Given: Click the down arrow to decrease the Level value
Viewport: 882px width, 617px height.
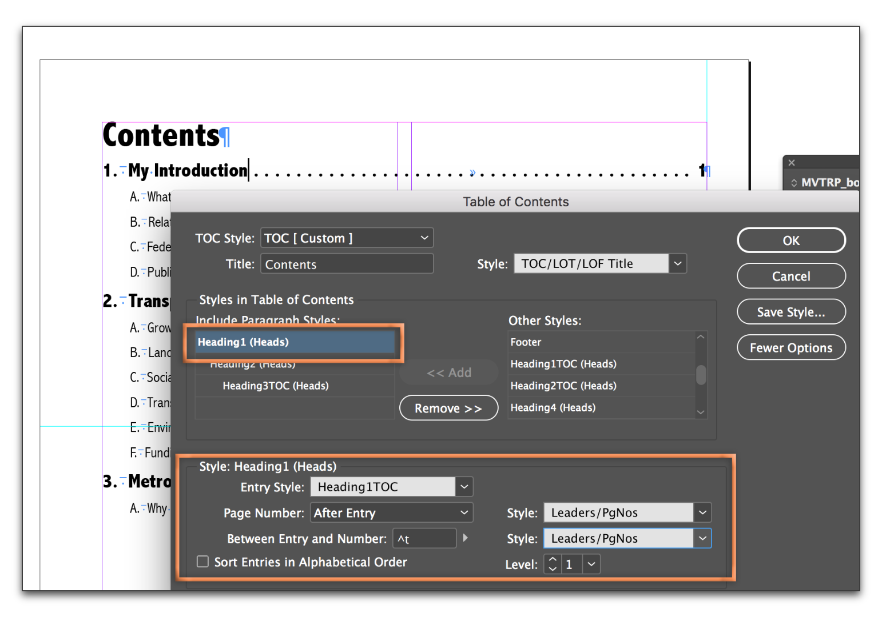Looking at the screenshot, I should click(552, 569).
